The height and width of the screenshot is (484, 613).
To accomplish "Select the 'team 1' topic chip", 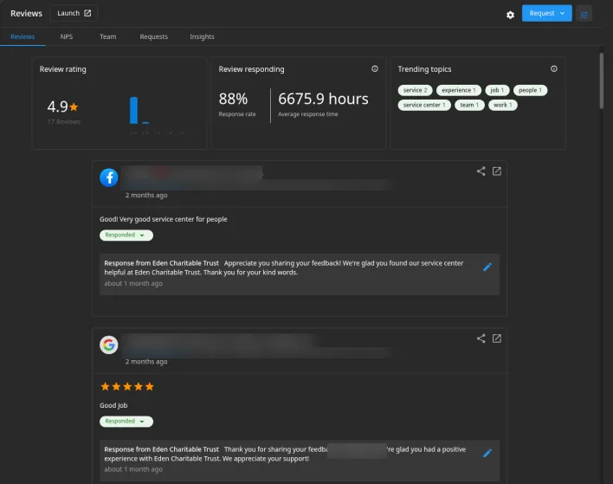I will 469,105.
